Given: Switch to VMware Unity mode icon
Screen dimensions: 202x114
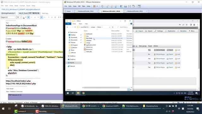Looking at the screenshot, I should coord(134,6).
